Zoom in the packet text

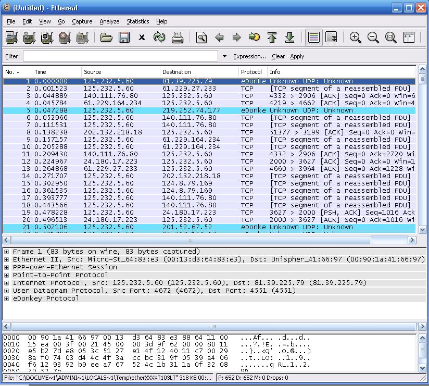tap(355, 37)
